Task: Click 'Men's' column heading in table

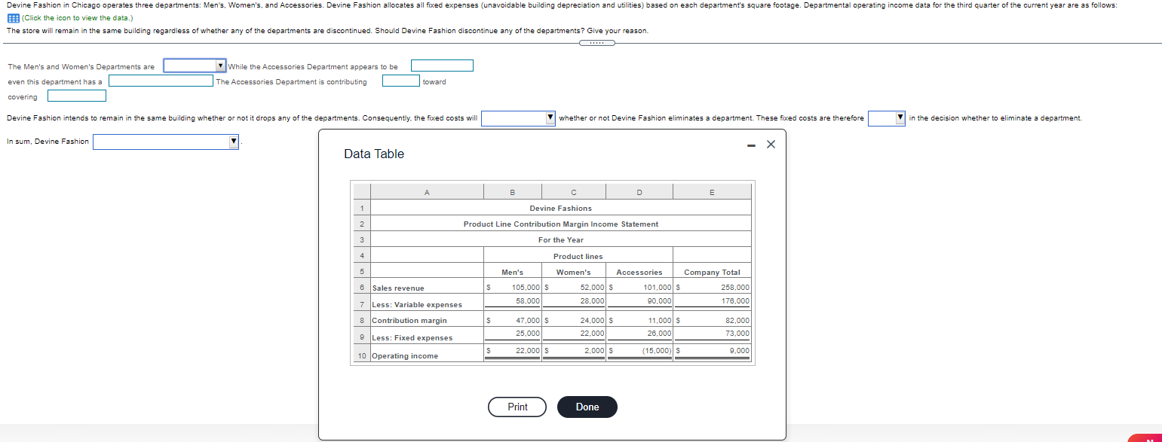Action: pyautogui.click(x=512, y=273)
